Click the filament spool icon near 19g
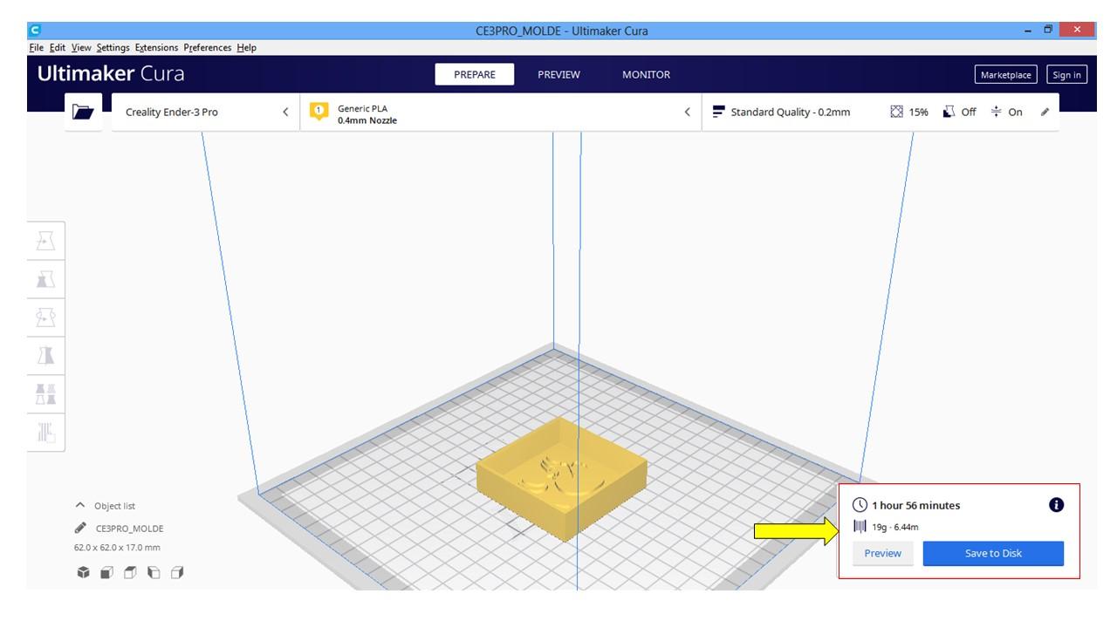 point(860,527)
